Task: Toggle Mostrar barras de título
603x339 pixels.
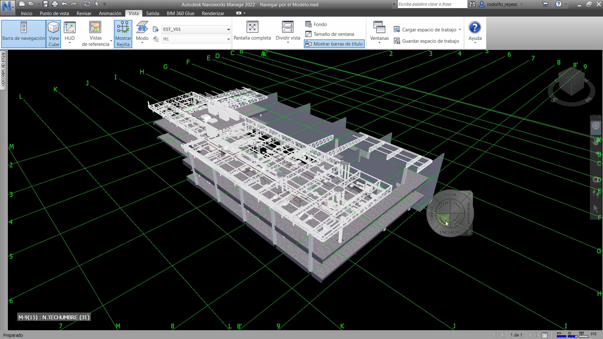Action: 334,44
